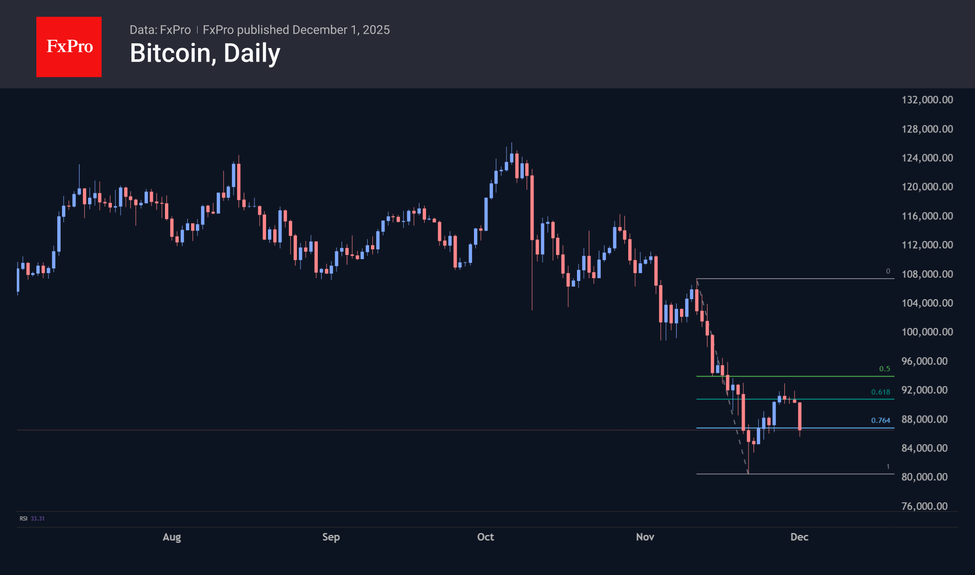Viewport: 975px width, 575px height.
Task: Click the 132,000.00 price axis label
Action: (927, 100)
